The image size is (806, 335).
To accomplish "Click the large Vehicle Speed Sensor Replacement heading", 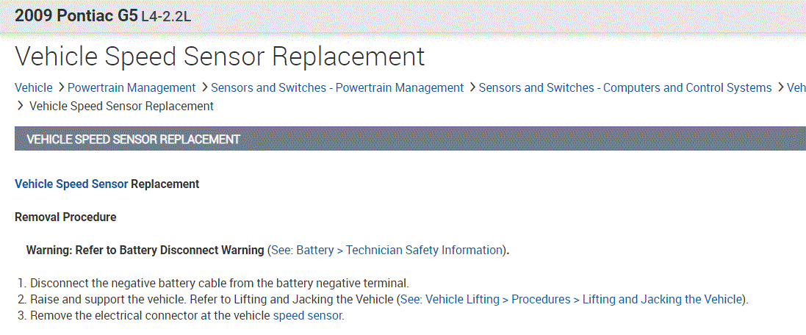I will pyautogui.click(x=220, y=57).
